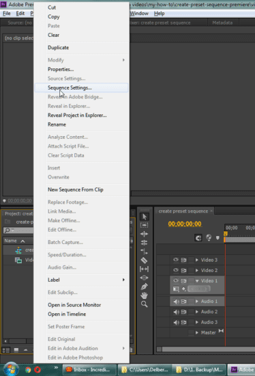Choose Properties from context menu
This screenshot has width=255, height=376.
pyautogui.click(x=81, y=69)
